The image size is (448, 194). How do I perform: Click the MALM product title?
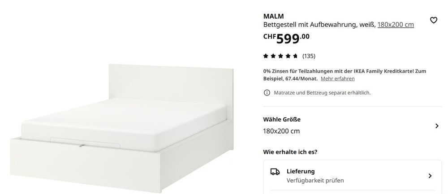(x=273, y=16)
